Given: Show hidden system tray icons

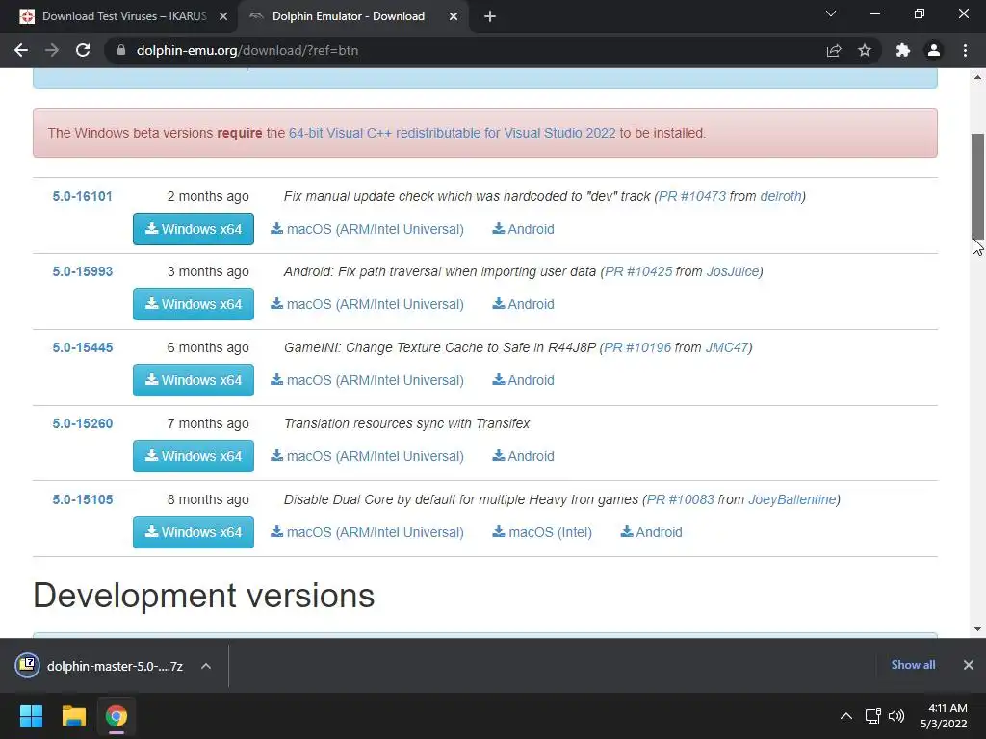Looking at the screenshot, I should pos(846,716).
